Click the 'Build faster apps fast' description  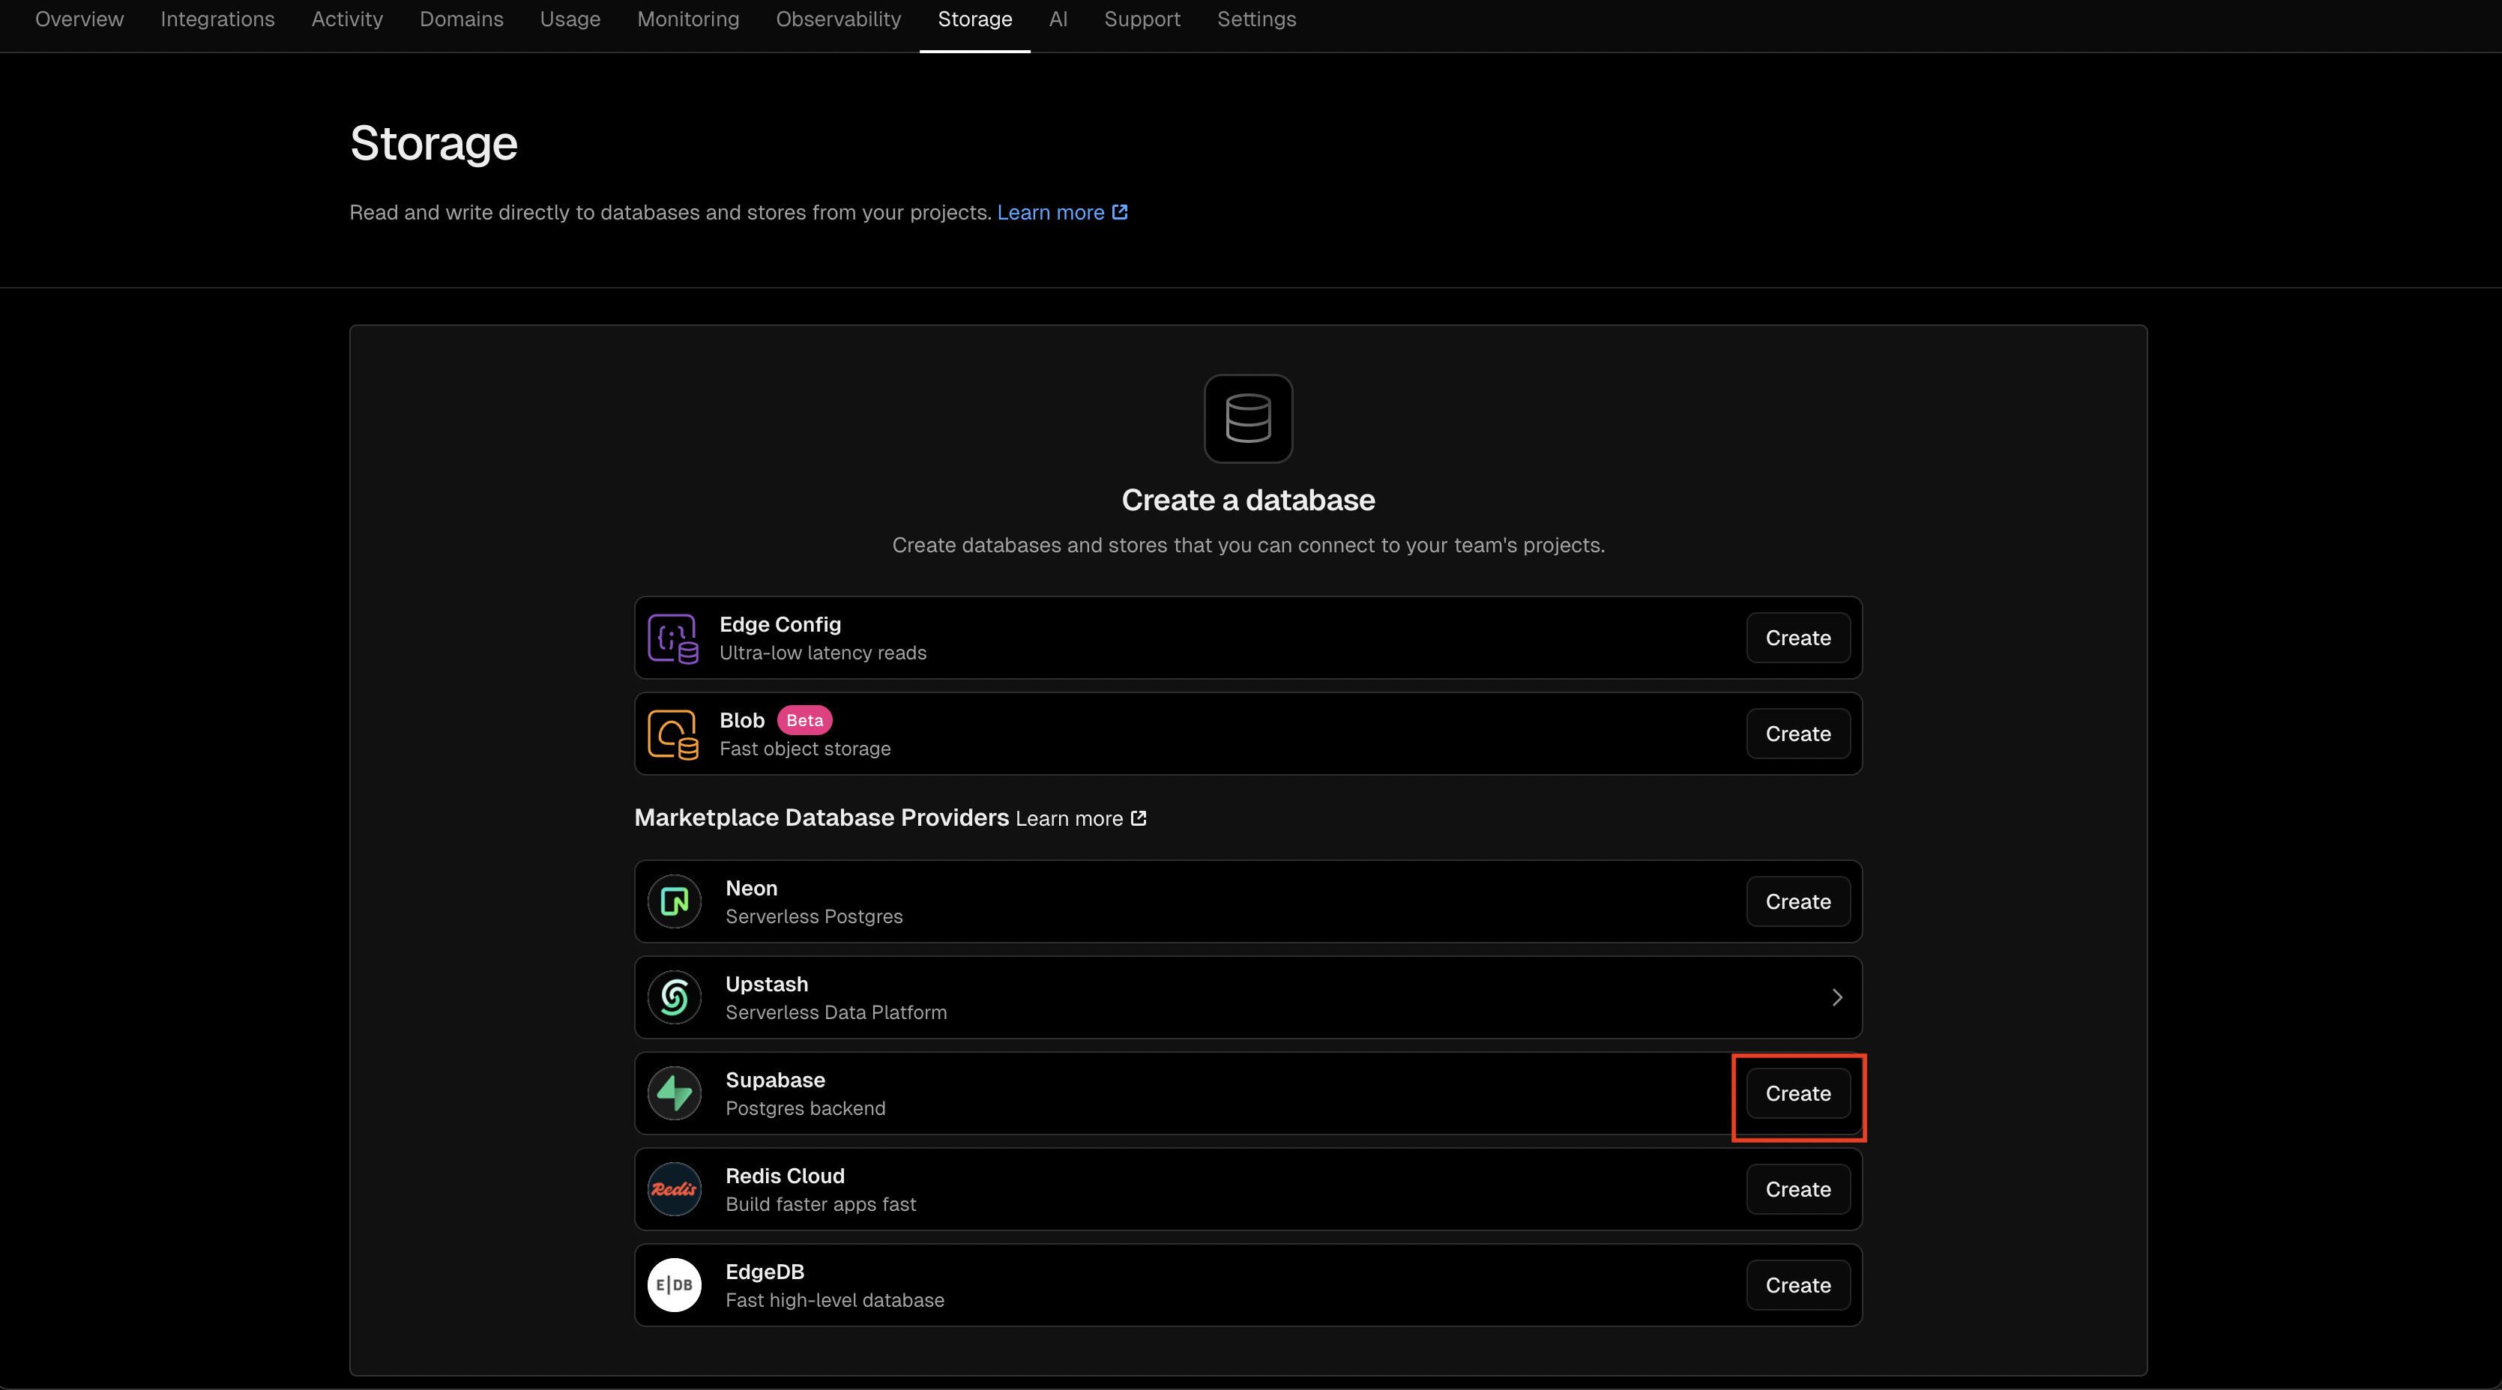click(x=821, y=1205)
